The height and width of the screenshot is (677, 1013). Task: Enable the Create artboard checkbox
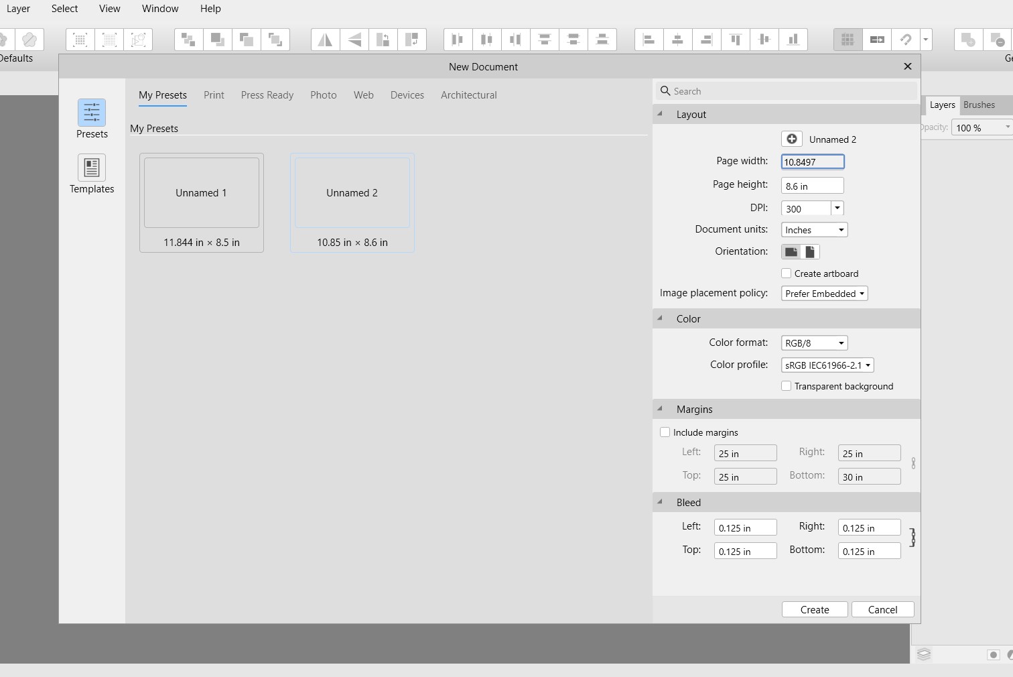point(787,273)
